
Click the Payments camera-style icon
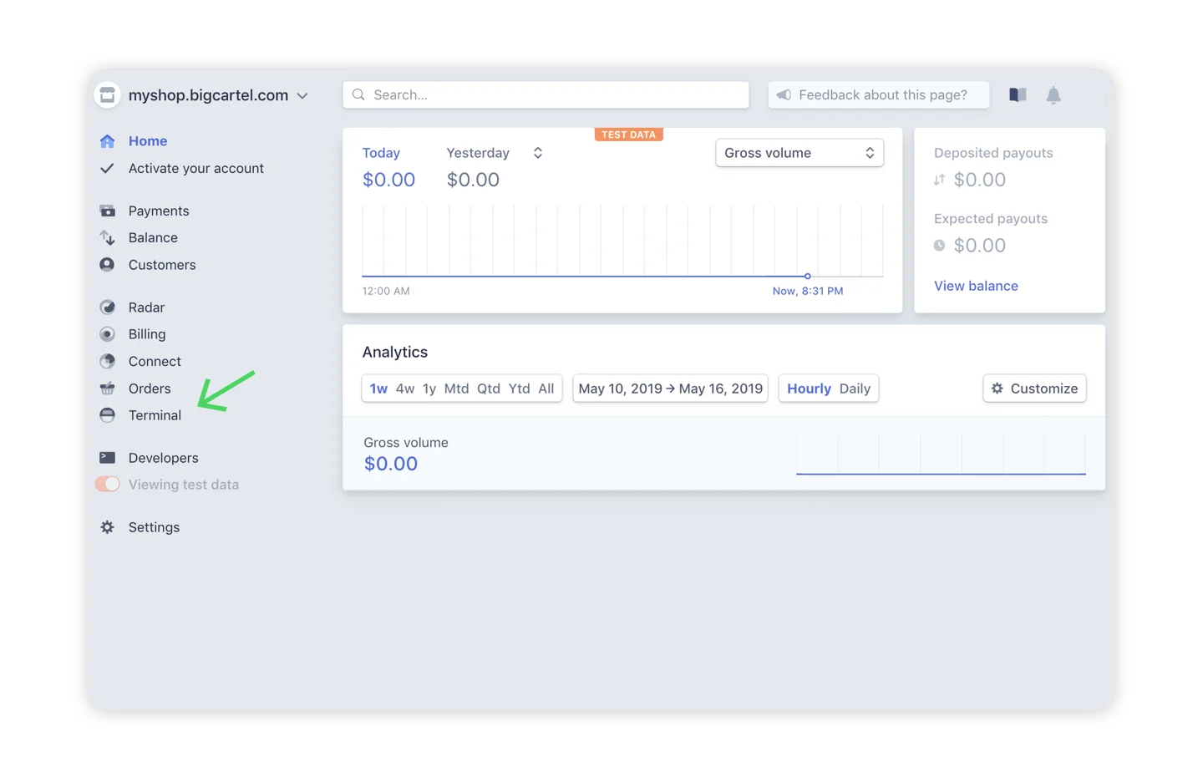click(107, 211)
